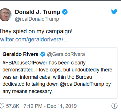Viewport: 121px width, 112px height.
Task: Click the Twitter bird logo icon
Action: coord(114,12)
